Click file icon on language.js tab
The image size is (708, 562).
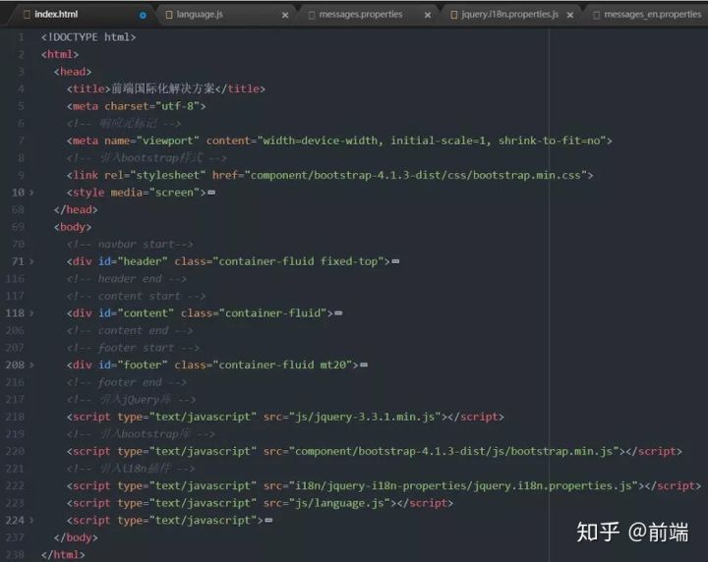click(169, 15)
